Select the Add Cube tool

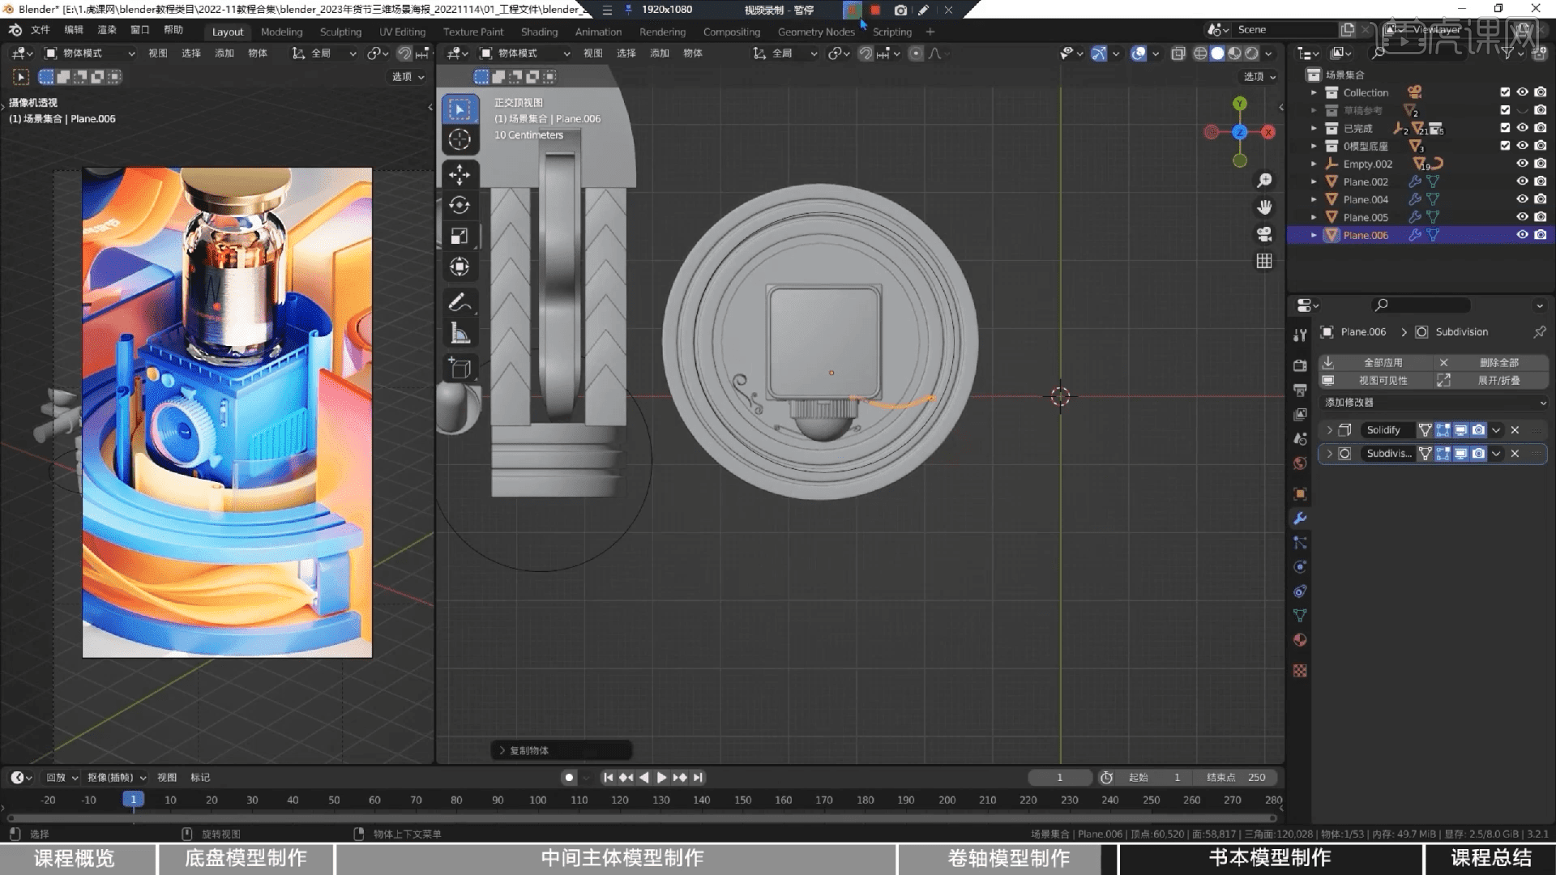(460, 368)
